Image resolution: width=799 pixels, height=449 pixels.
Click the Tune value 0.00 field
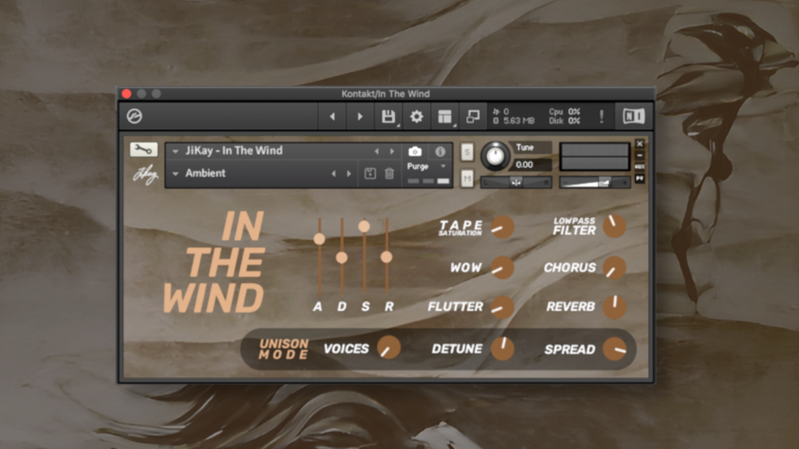(x=532, y=165)
